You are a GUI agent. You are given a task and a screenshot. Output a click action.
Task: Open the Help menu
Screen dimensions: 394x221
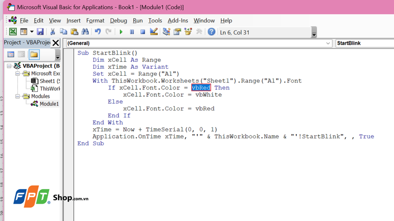226,21
